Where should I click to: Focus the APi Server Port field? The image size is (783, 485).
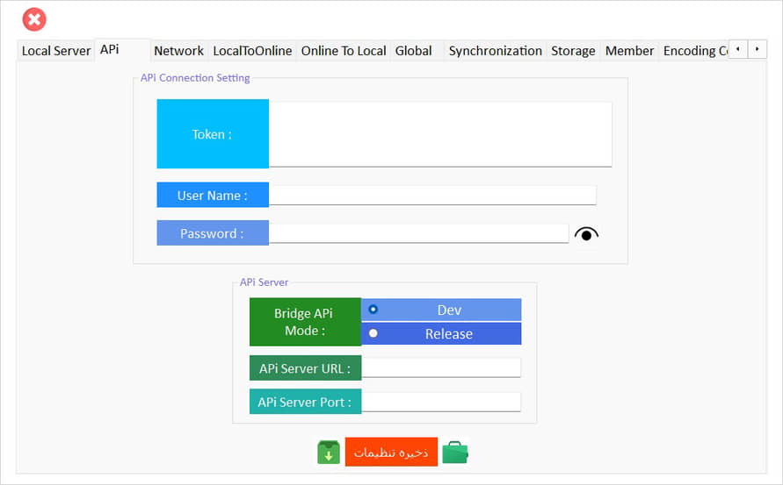(x=441, y=403)
